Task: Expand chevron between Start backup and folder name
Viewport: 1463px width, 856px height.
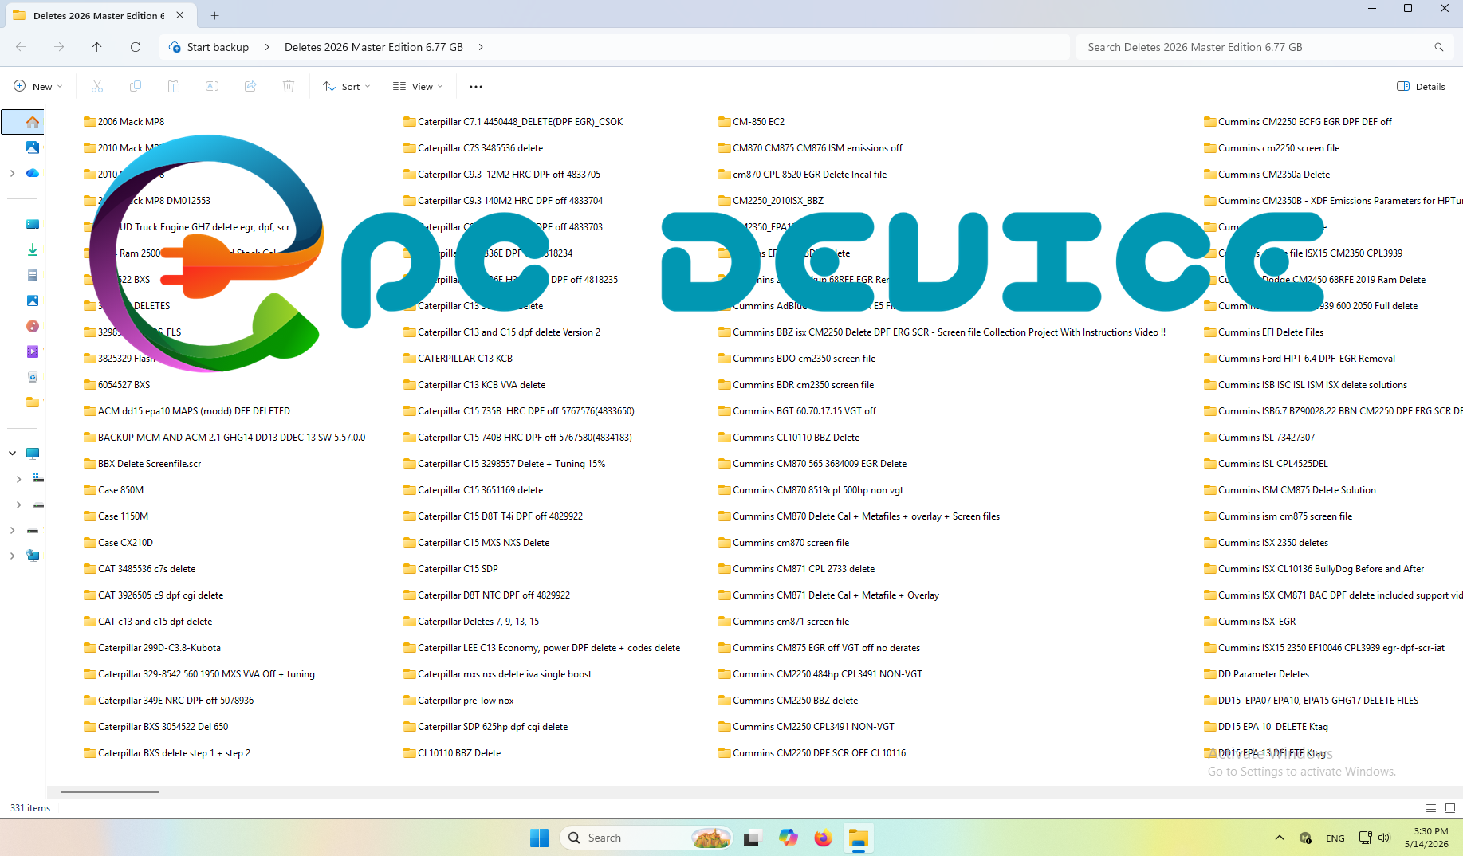Action: coord(267,47)
